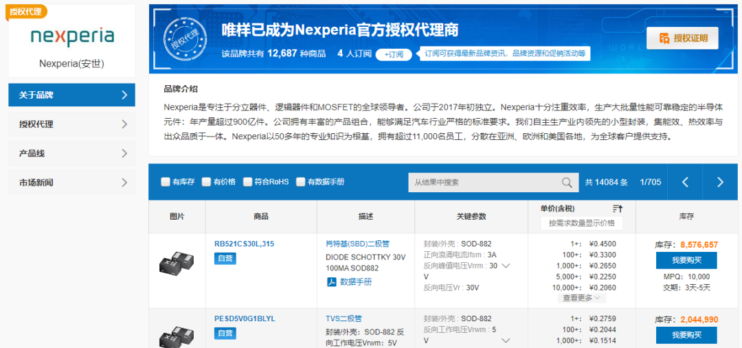
Task: Expand key parameters chevron for PESD5V0G1BLYL
Action: point(506,340)
